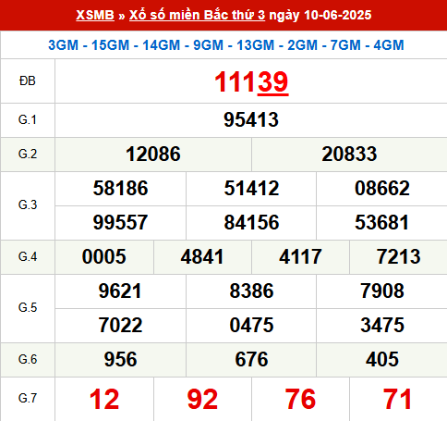
Task: Select fifth prize number 0475
Action: (x=251, y=325)
